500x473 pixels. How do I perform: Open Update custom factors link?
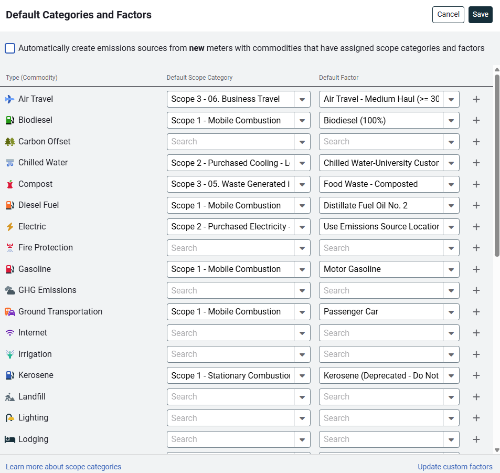(x=455, y=467)
